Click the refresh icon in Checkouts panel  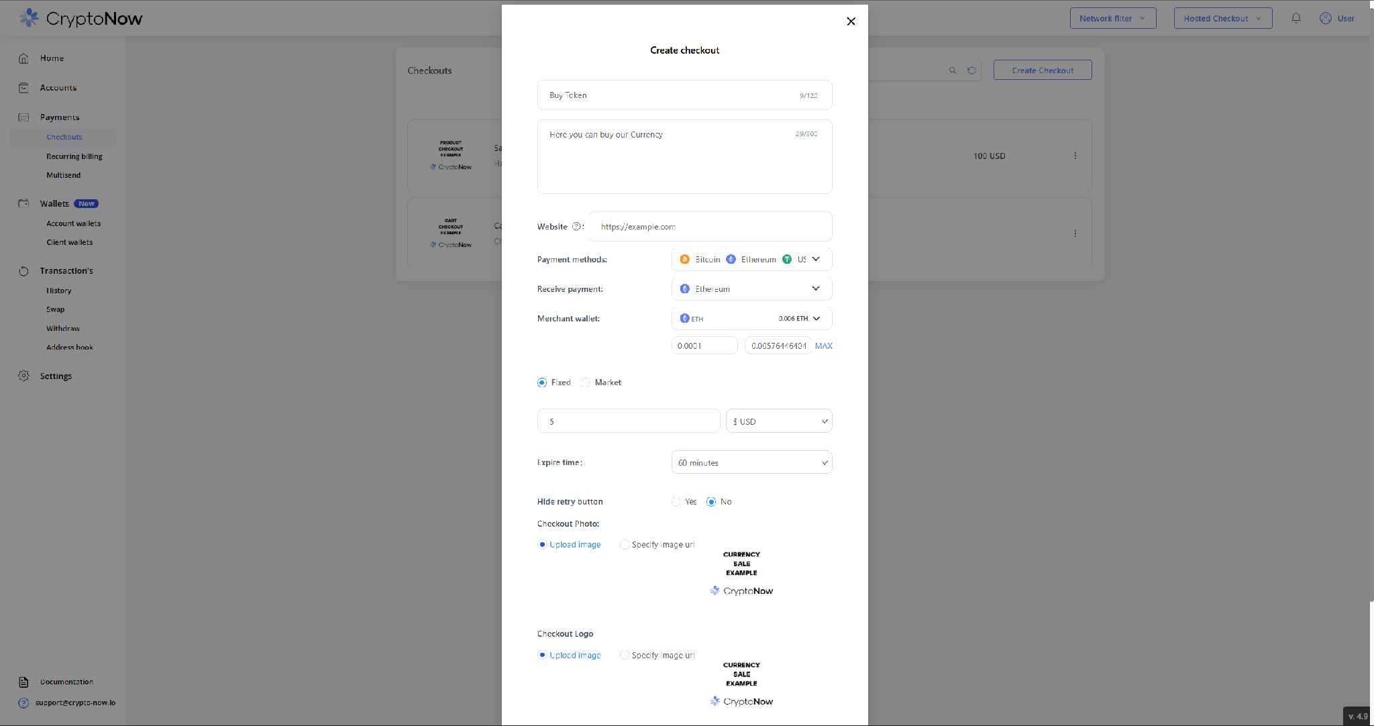point(971,70)
